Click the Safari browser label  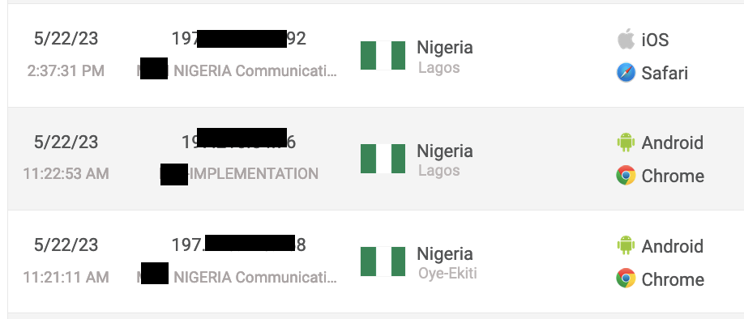665,74
